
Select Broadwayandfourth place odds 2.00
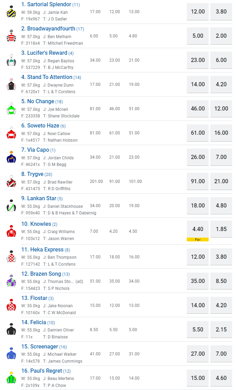pos(221,36)
